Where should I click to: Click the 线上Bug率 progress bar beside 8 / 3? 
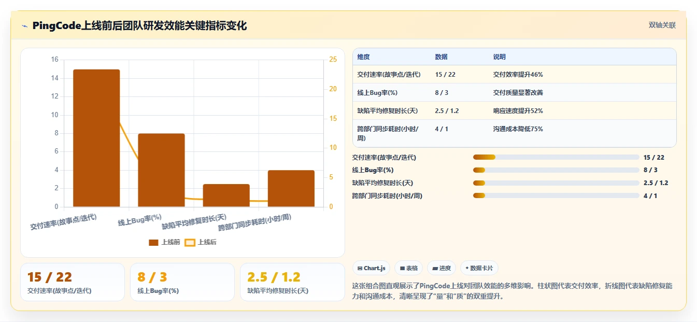click(x=556, y=170)
